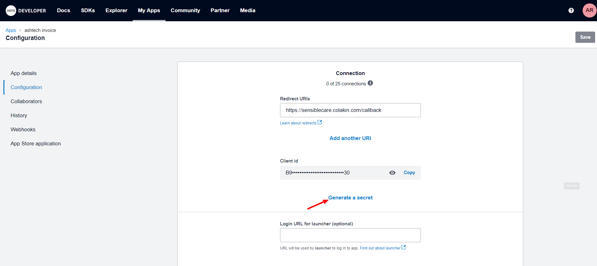
Task: Navigate to Apps breadcrumb
Action: (11, 30)
